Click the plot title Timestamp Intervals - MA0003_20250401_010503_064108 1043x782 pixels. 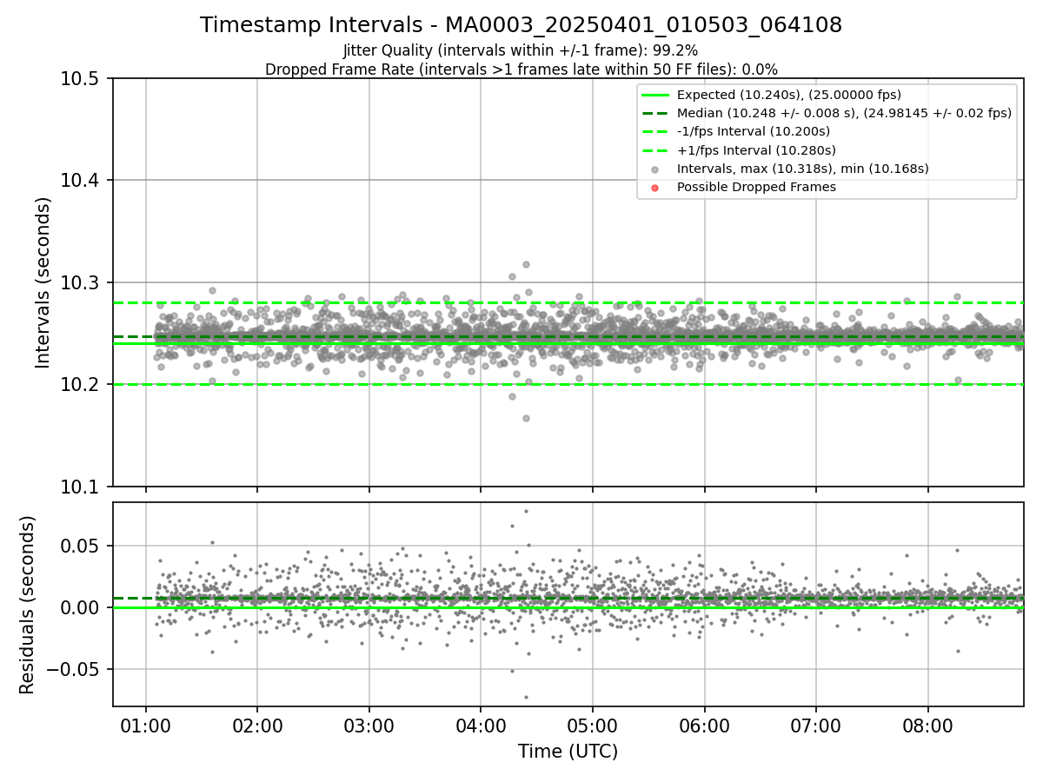521,25
